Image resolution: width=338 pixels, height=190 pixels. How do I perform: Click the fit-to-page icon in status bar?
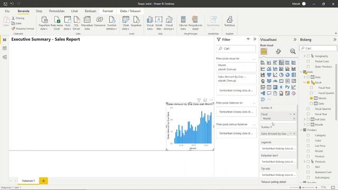point(333,188)
